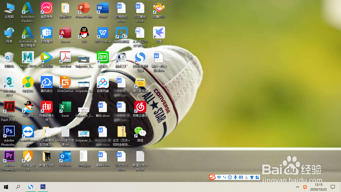Viewport: 341px width, 192px height.
Task: Select the WPS Office shortcut
Action: click(103, 35)
